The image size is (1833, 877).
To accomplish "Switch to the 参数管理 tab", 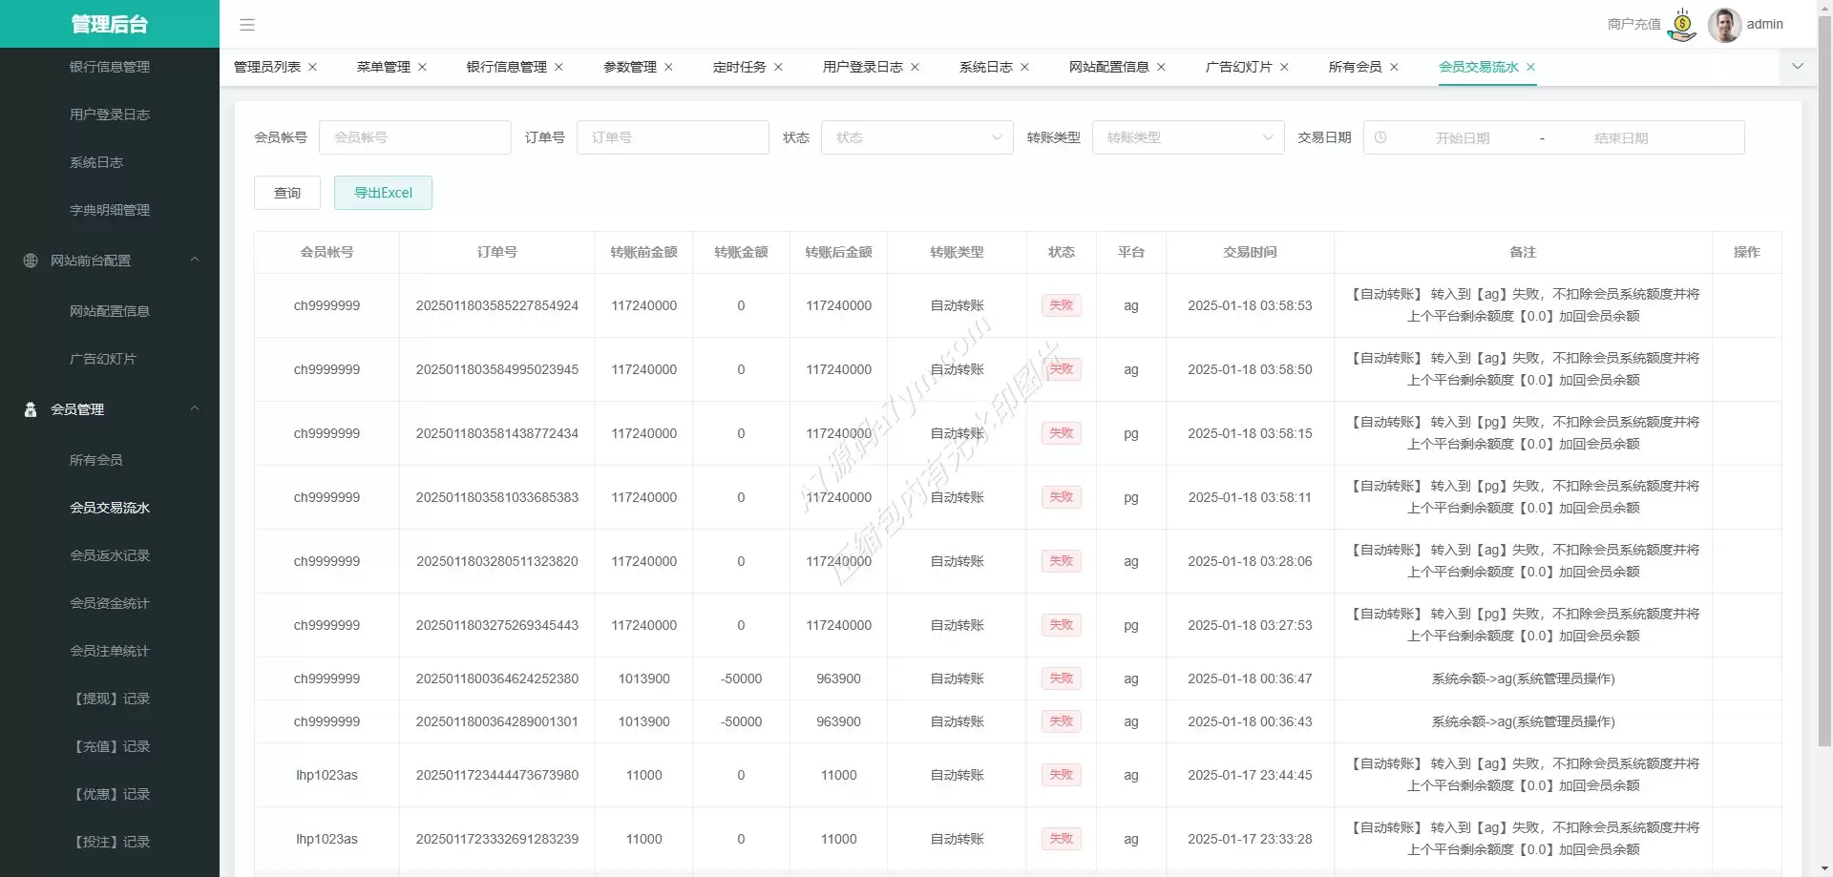I will pyautogui.click(x=629, y=67).
